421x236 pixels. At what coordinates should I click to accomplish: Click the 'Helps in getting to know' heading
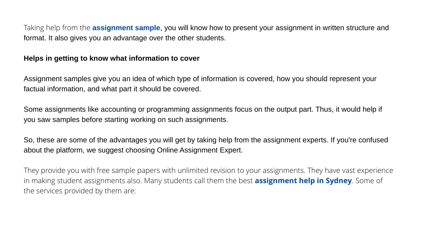coord(111,58)
